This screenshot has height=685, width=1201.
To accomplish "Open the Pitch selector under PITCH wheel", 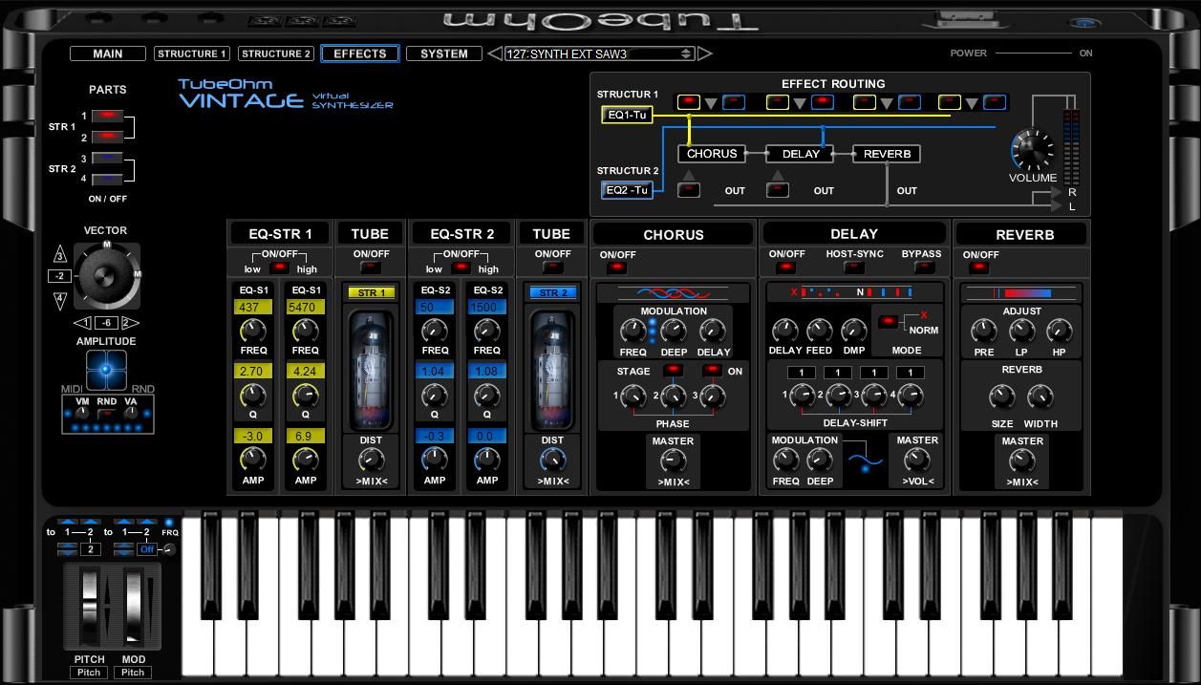I will click(89, 673).
